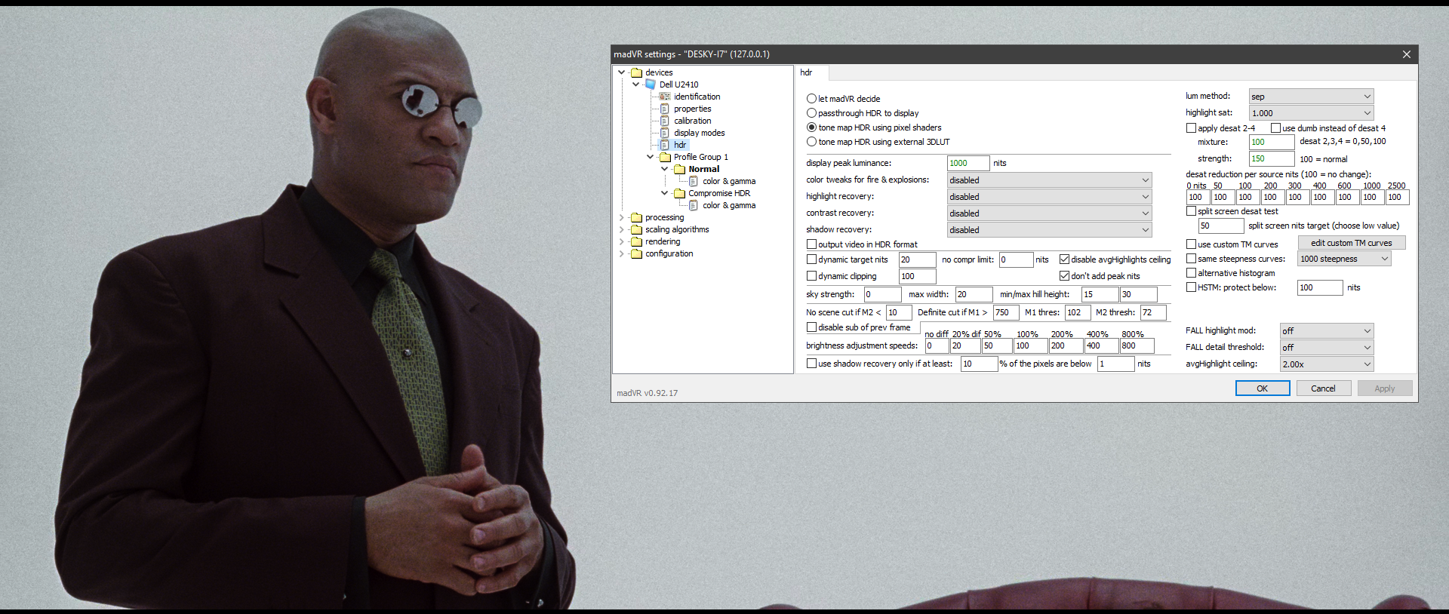Click the HSTM protect below nits field
Screen dimensions: 1449x614
coord(1320,287)
